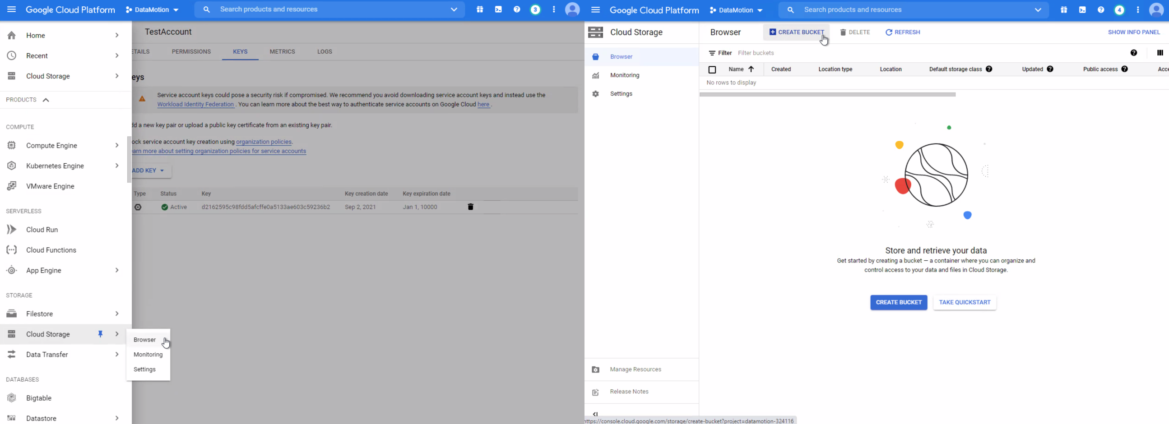
Task: Follow the organization policies link
Action: tap(264, 142)
